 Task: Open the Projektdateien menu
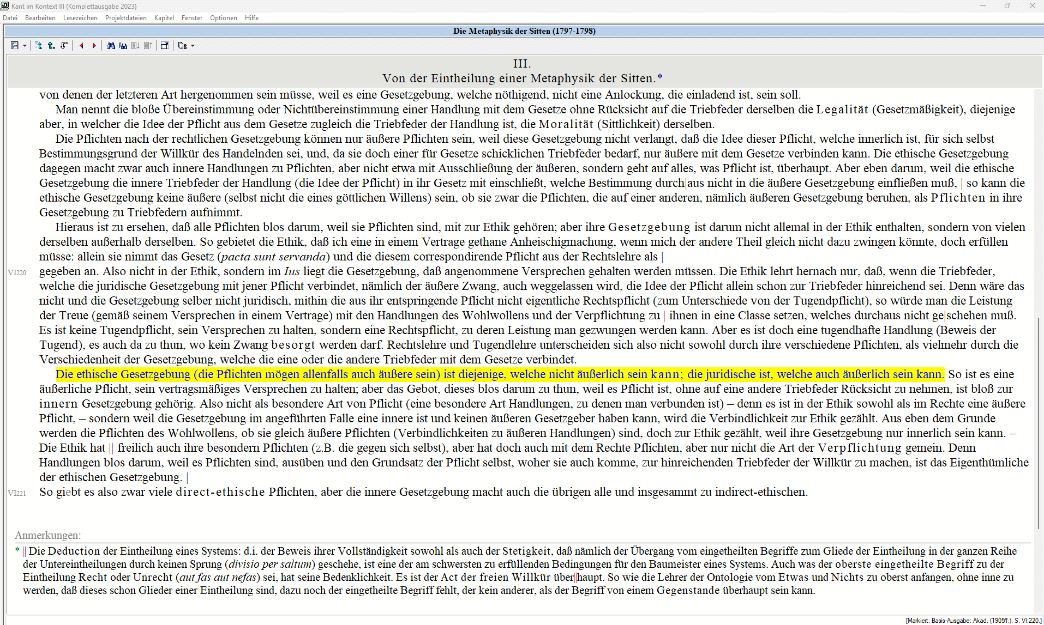click(125, 18)
